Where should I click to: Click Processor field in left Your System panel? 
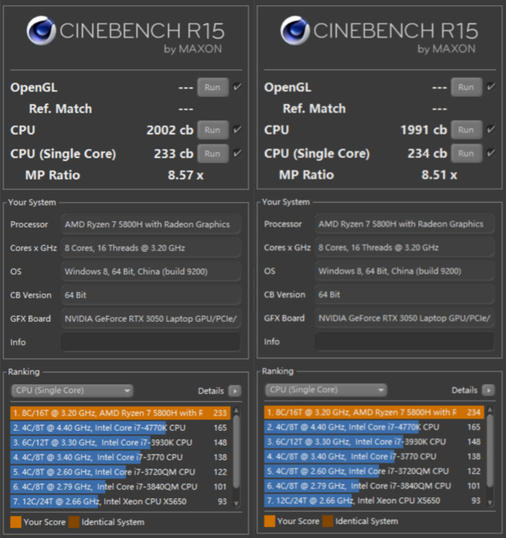pos(151,225)
